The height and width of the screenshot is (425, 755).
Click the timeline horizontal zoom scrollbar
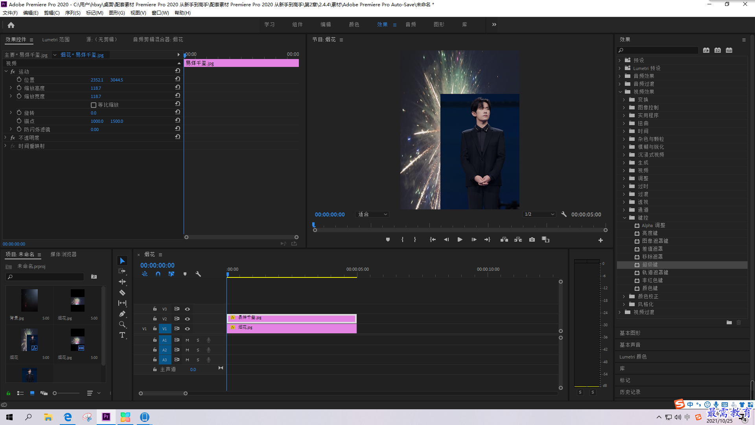coord(163,394)
